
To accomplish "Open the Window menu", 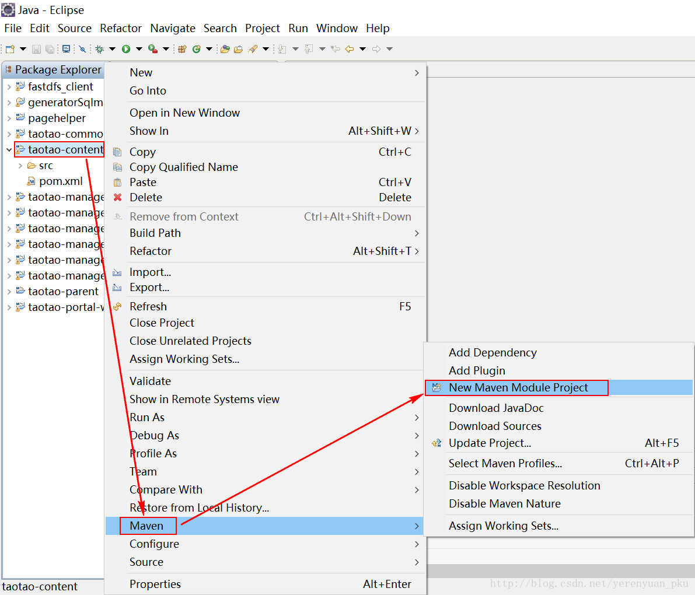I will pyautogui.click(x=337, y=29).
